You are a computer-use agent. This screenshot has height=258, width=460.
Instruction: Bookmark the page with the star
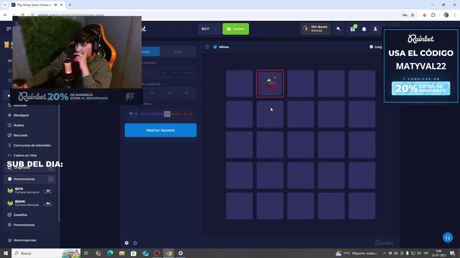413,15
